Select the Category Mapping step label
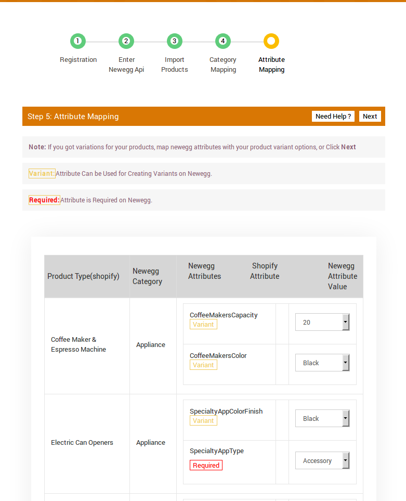The height and width of the screenshot is (501, 406). click(x=223, y=65)
